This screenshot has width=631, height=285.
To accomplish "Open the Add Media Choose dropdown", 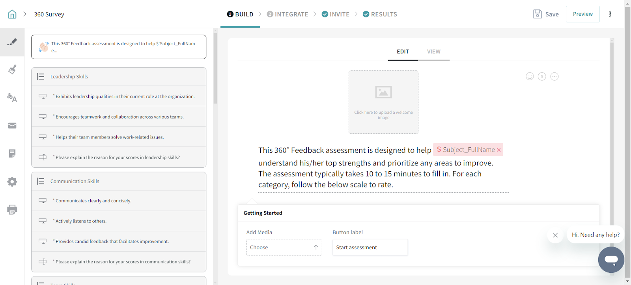I will [284, 247].
